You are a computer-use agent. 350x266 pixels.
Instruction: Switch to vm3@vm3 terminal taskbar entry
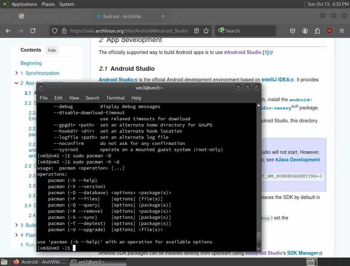[98, 262]
